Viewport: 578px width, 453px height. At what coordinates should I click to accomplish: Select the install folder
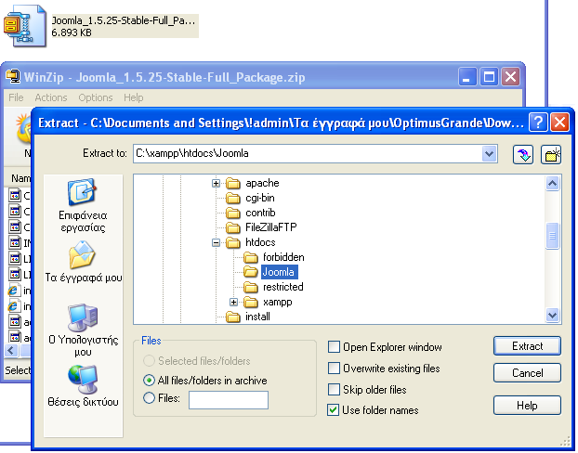248,317
